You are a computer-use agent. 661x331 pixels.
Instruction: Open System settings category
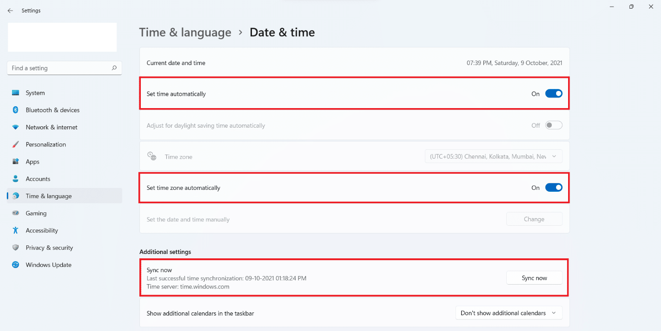click(65, 93)
